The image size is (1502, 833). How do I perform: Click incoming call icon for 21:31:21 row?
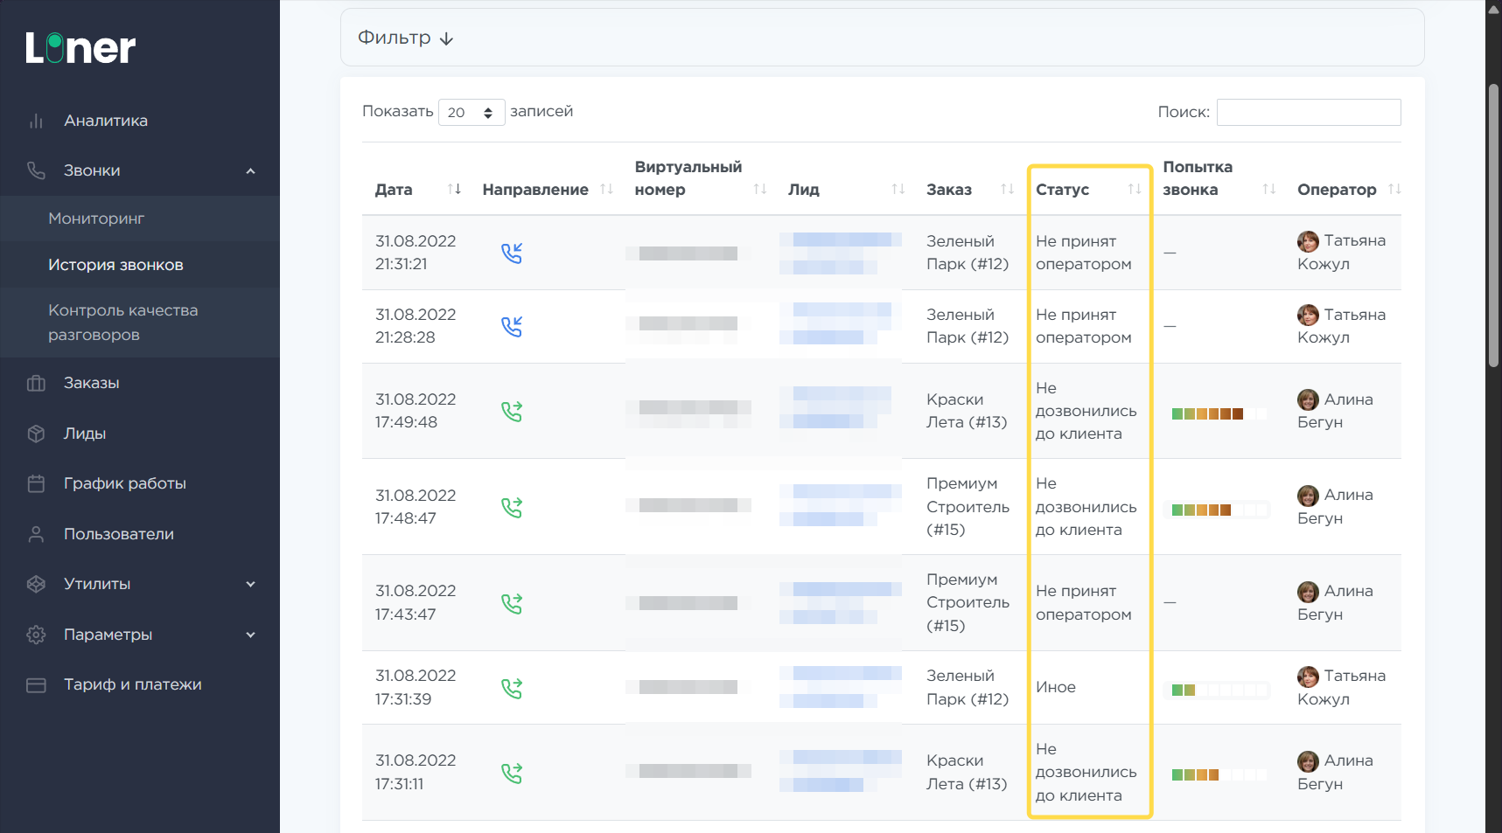click(x=512, y=253)
